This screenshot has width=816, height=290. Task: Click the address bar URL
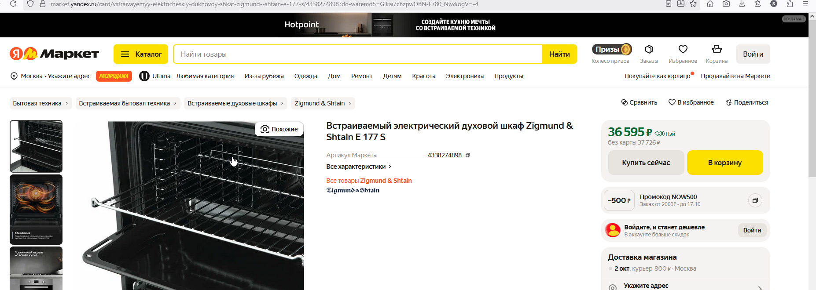tap(264, 4)
